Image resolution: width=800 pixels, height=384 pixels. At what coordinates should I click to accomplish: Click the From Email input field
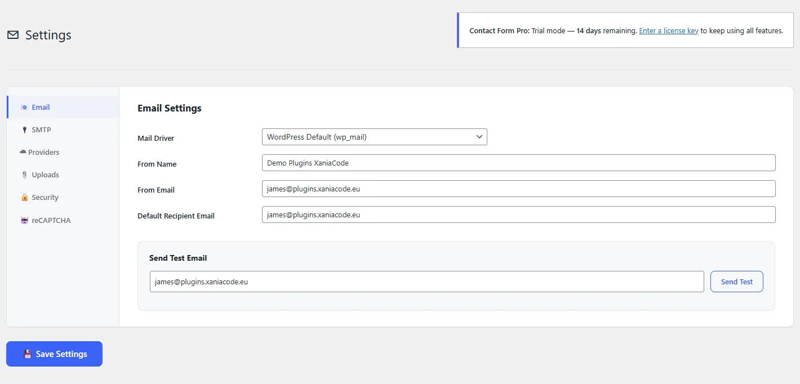[x=519, y=189]
